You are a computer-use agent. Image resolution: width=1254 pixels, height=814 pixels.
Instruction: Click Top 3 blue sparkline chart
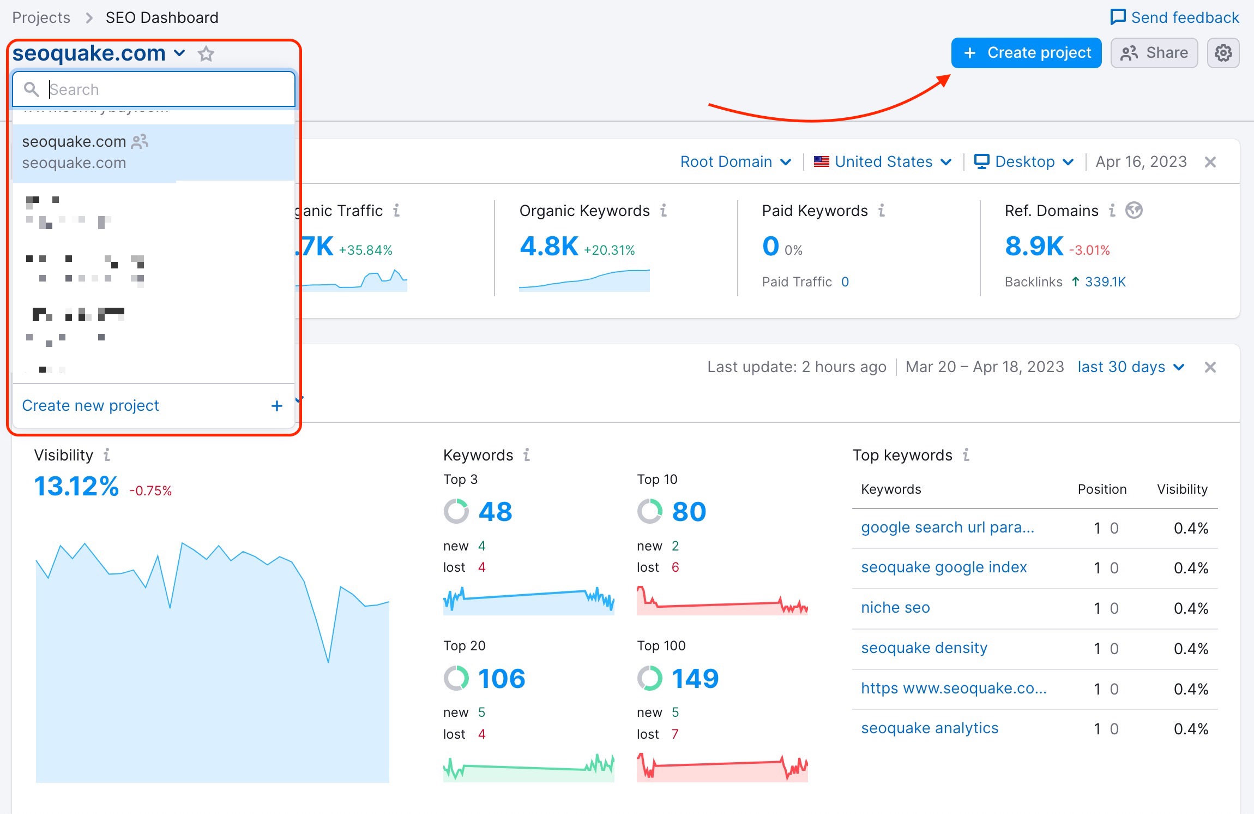[x=528, y=600]
